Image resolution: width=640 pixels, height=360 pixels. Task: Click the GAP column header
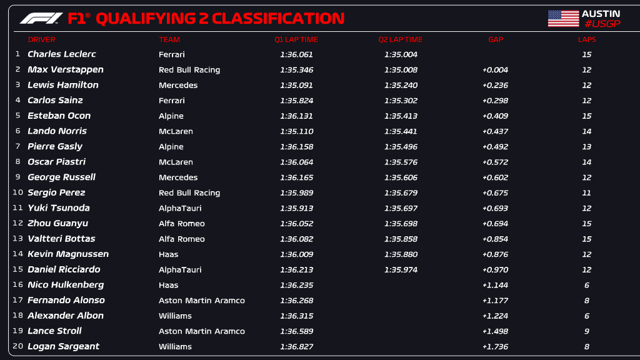[x=496, y=39]
